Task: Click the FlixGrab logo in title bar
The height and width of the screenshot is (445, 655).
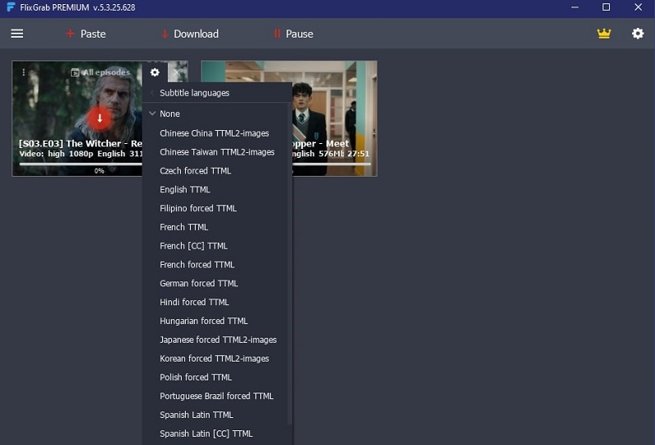Action: pos(11,7)
